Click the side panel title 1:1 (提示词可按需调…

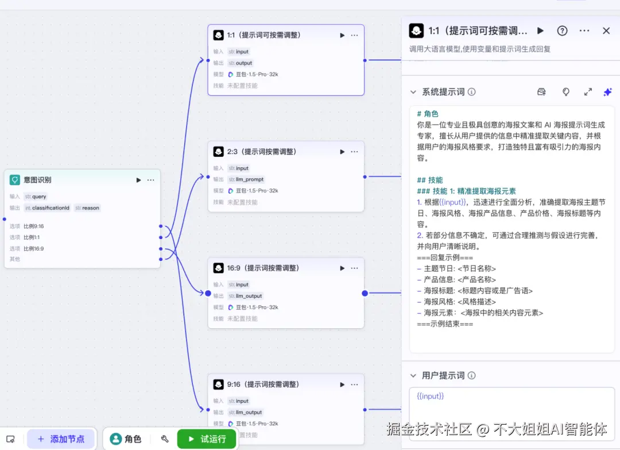(478, 30)
